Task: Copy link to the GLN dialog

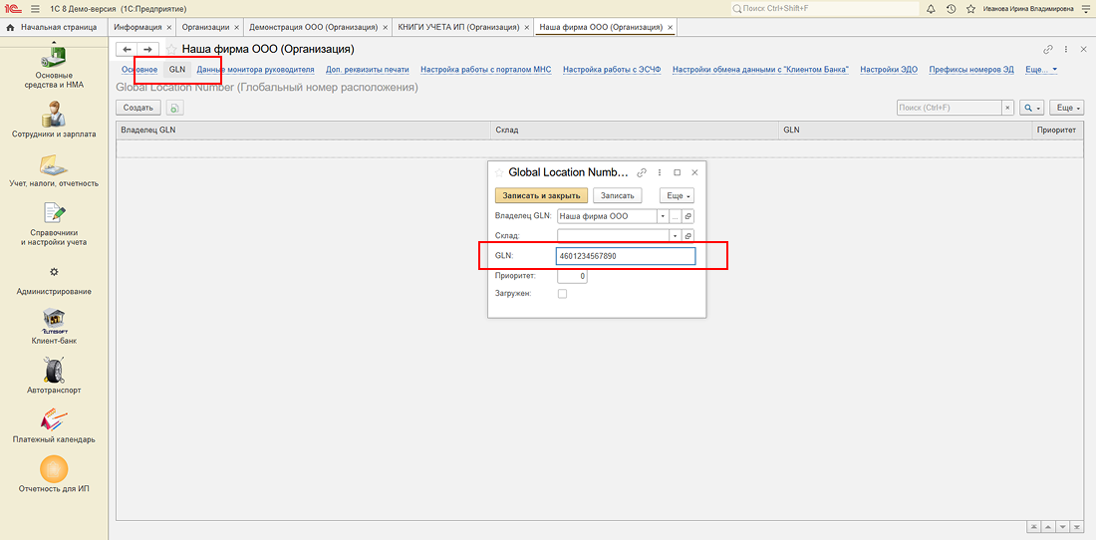Action: (642, 172)
